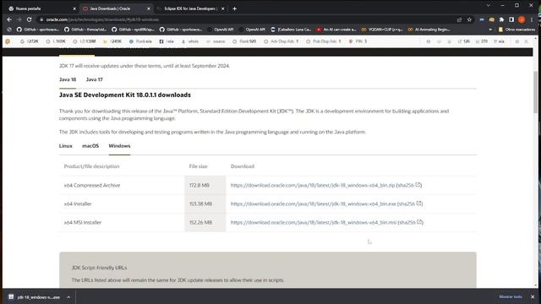Click the 'x64 MSI Installer' description cell
This screenshot has width=541, height=304.
coord(122,223)
